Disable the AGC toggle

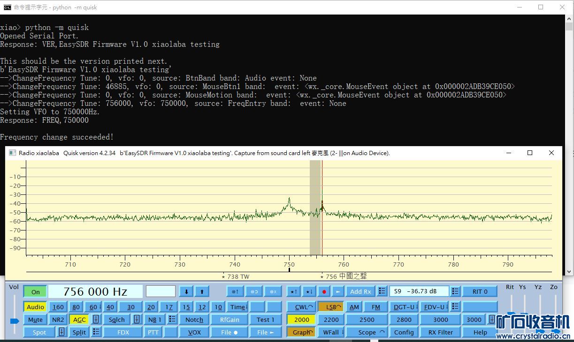pyautogui.click(x=79, y=320)
